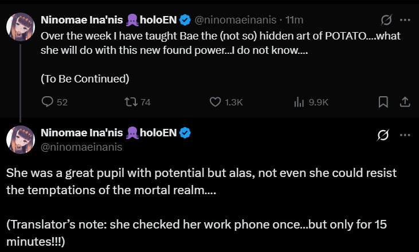The width and height of the screenshot is (419, 252).
Task: Open the 11m timestamp link
Action: pos(294,20)
